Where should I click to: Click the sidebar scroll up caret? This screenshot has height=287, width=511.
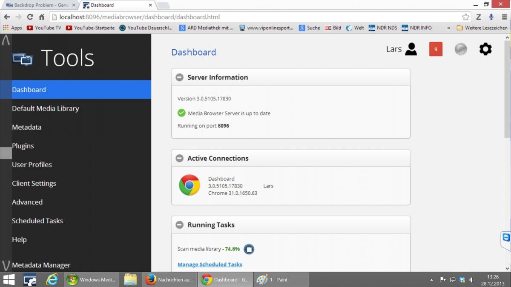(6, 40)
